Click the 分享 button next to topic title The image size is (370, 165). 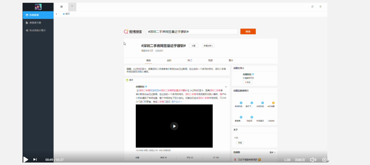point(194,46)
